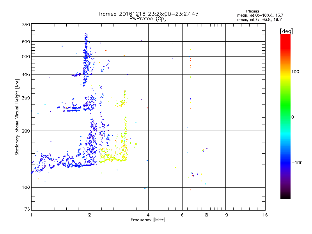Click the y-axis tick label '750'
This screenshot has height=234, width=312.
pyautogui.click(x=26, y=25)
